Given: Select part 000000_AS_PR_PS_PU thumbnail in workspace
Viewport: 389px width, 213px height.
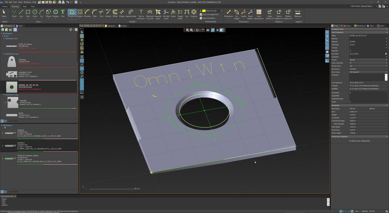Looking at the screenshot, I should coord(12,87).
